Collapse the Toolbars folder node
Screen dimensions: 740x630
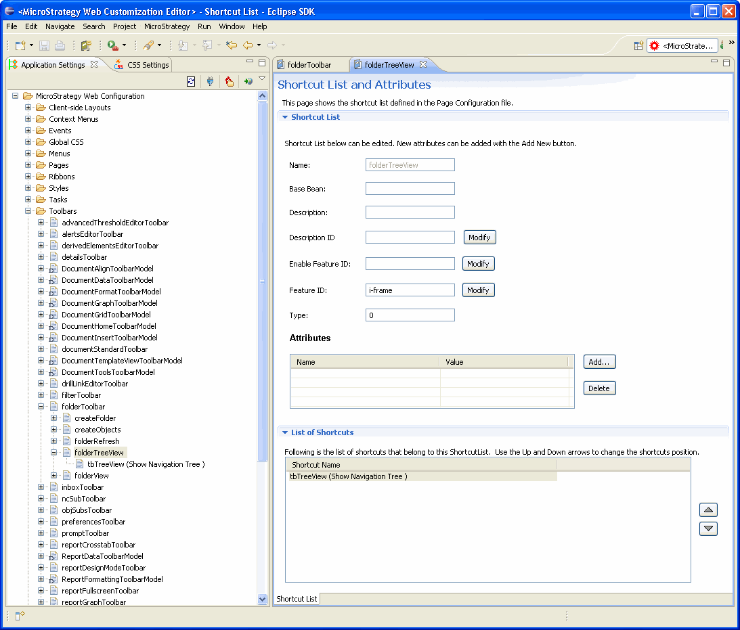28,210
